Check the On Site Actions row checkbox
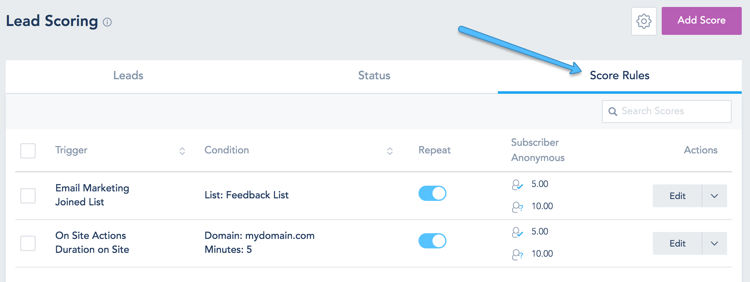The width and height of the screenshot is (750, 282). coord(28,243)
